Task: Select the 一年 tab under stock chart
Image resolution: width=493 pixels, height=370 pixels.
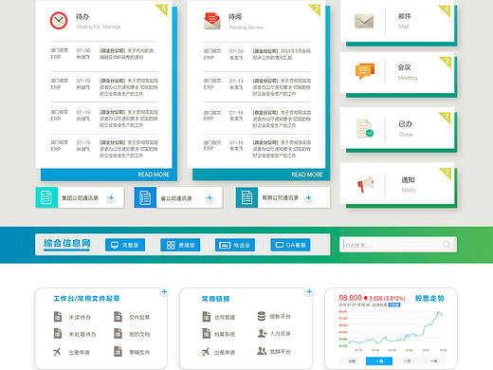Action: point(433,361)
